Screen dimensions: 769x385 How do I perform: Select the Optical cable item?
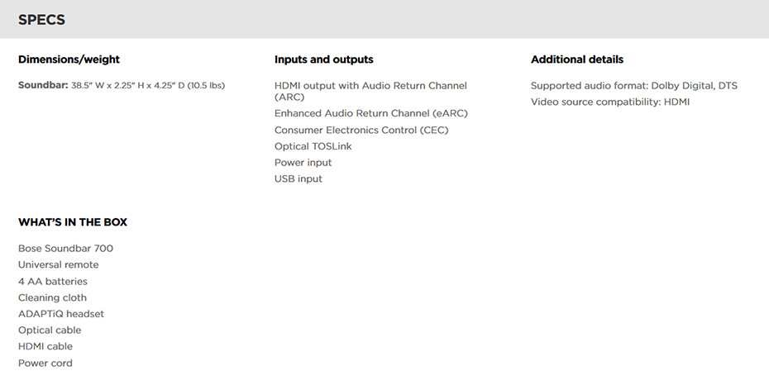50,330
